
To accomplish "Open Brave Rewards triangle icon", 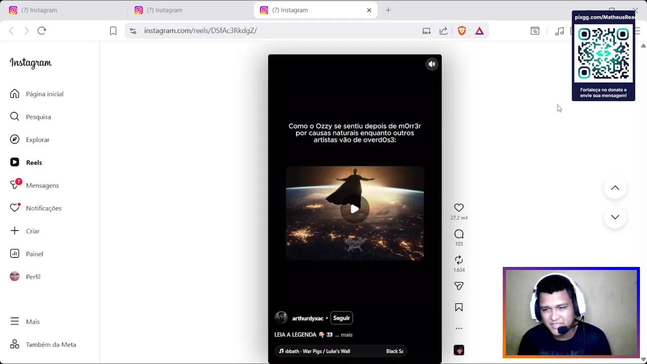I will click(479, 31).
